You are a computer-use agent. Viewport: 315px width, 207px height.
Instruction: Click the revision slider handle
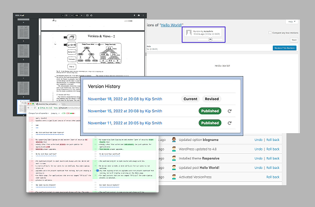(210, 39)
